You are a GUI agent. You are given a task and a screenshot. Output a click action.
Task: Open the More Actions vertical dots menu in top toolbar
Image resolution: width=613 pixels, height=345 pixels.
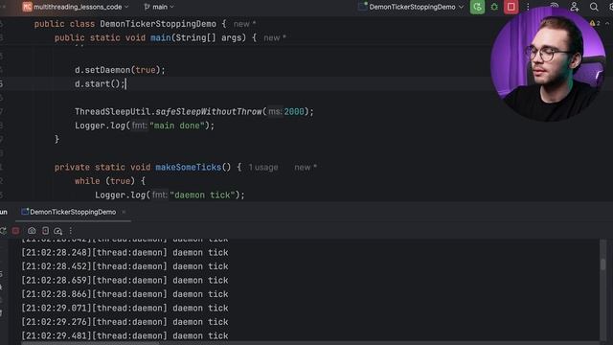click(x=528, y=7)
